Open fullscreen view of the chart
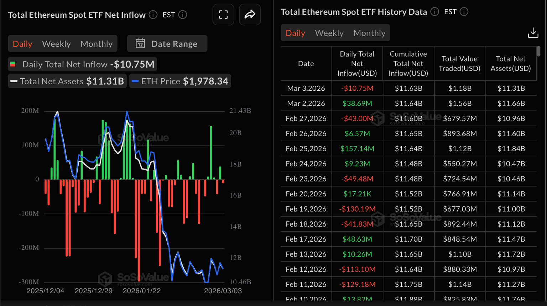Image resolution: width=547 pixels, height=306 pixels. (223, 15)
